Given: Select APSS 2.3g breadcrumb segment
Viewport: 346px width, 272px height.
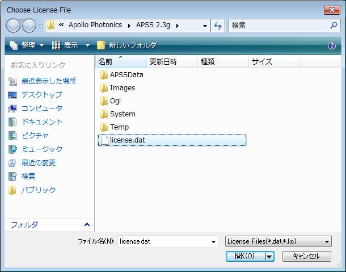Looking at the screenshot, I should click(x=153, y=25).
